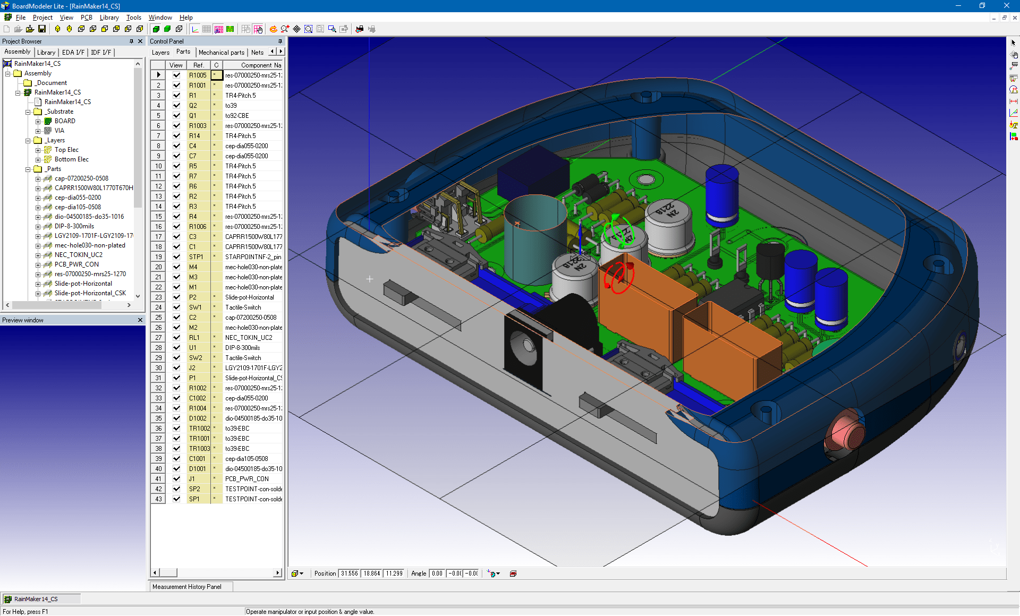Click the Ref. column header
The image size is (1020, 616).
(198, 65)
